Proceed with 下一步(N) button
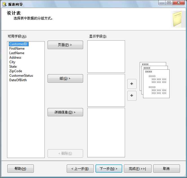The image size is (187, 178). 109,169
